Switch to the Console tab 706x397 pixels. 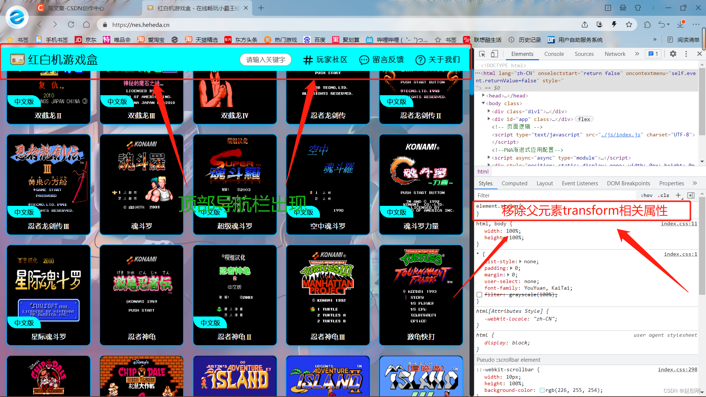coord(554,54)
